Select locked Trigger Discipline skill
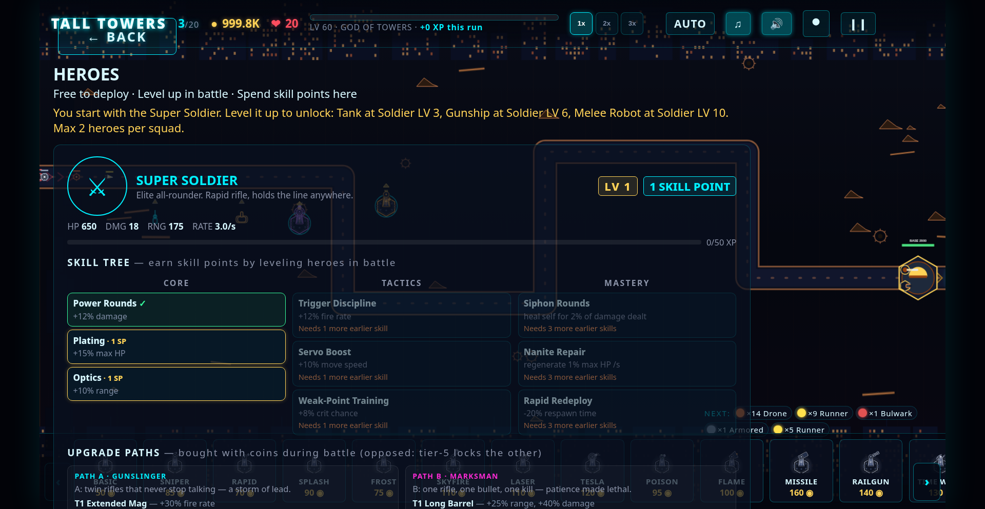This screenshot has width=985, height=509. [402, 315]
